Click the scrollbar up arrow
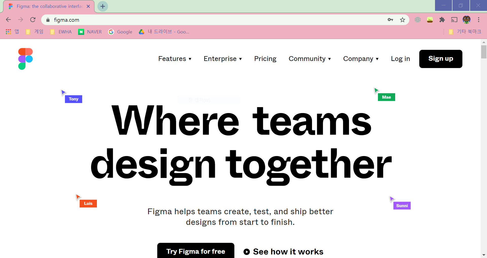 point(484,42)
